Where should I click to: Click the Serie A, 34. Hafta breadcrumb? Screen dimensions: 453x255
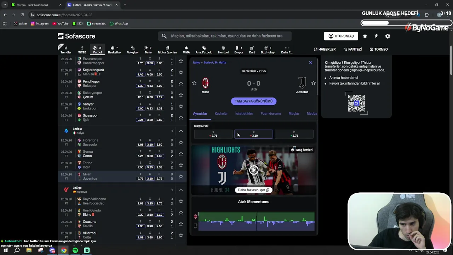[x=215, y=62]
